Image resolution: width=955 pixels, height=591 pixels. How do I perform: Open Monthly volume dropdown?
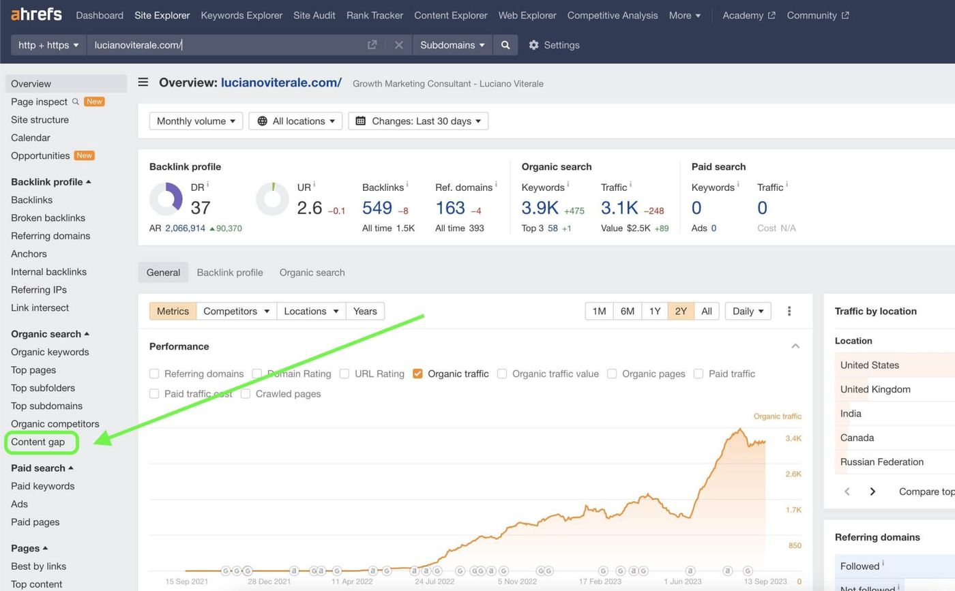coord(196,121)
